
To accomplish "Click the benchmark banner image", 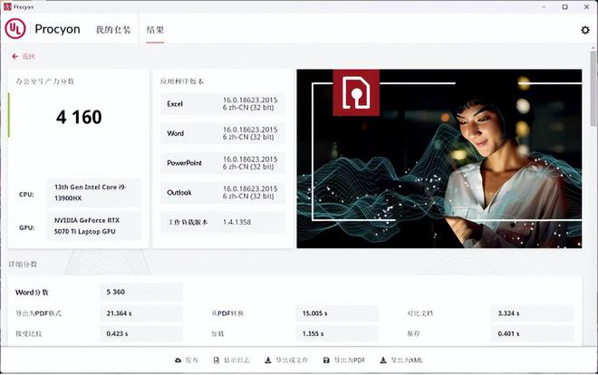I will [x=439, y=159].
